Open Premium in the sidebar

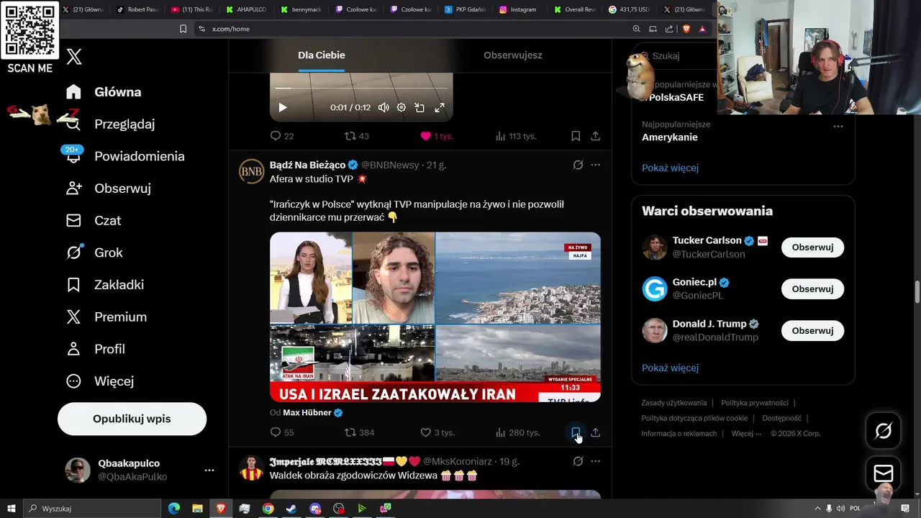pyautogui.click(x=106, y=317)
